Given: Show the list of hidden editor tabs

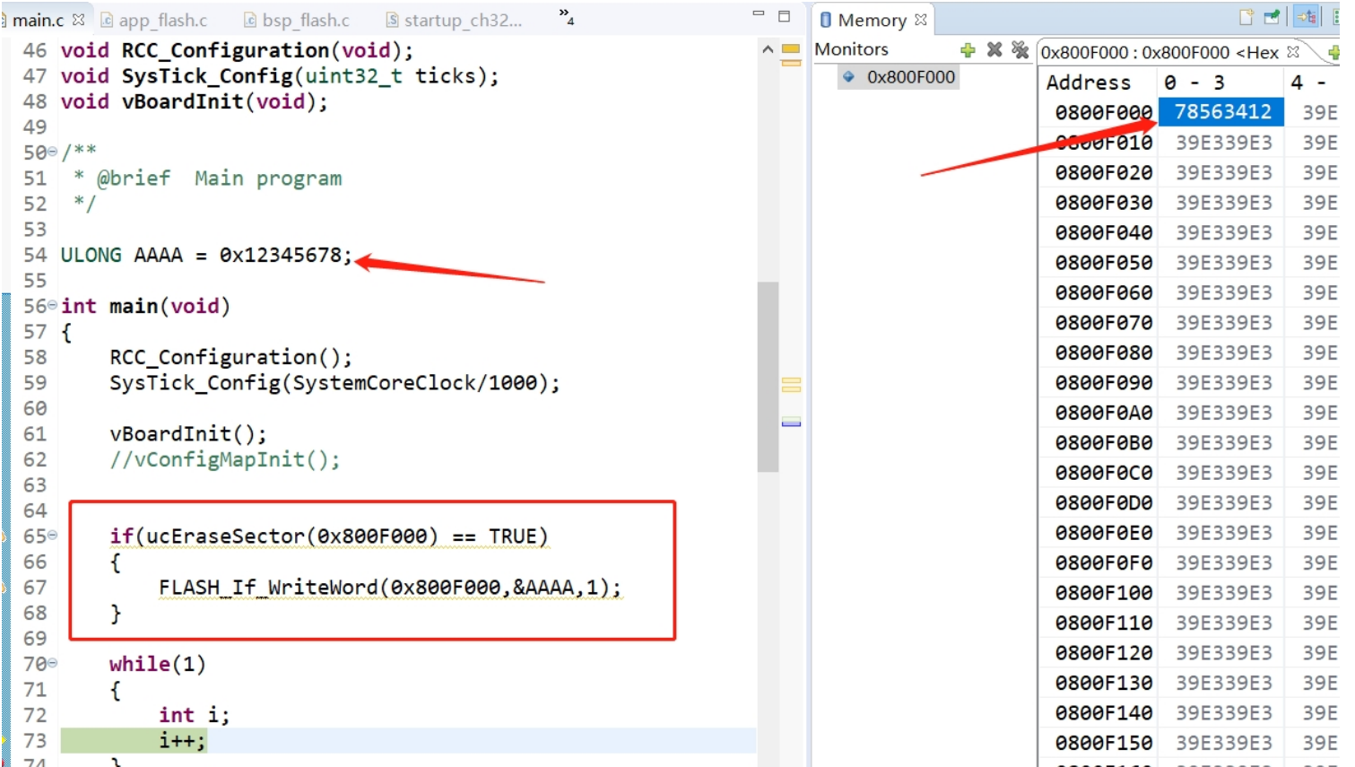Looking at the screenshot, I should point(566,16).
